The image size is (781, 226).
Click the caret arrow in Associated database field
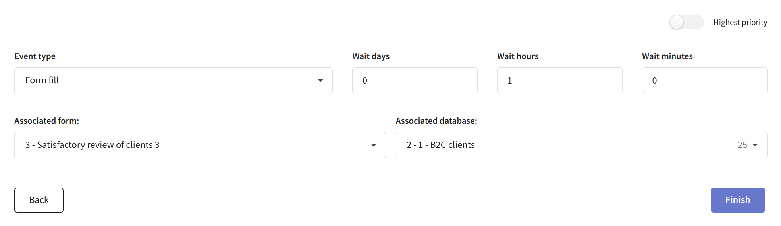pos(755,145)
